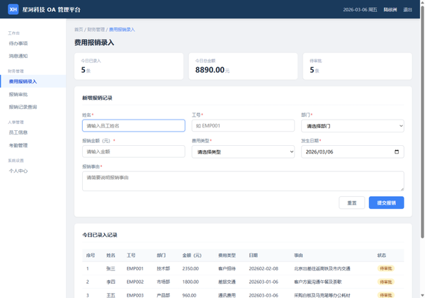
Task: Expand the 部门 dropdown
Action: [x=352, y=126]
